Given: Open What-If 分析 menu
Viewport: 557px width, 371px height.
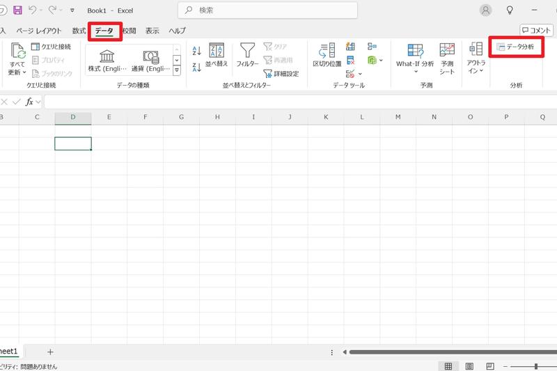Looking at the screenshot, I should [x=415, y=58].
